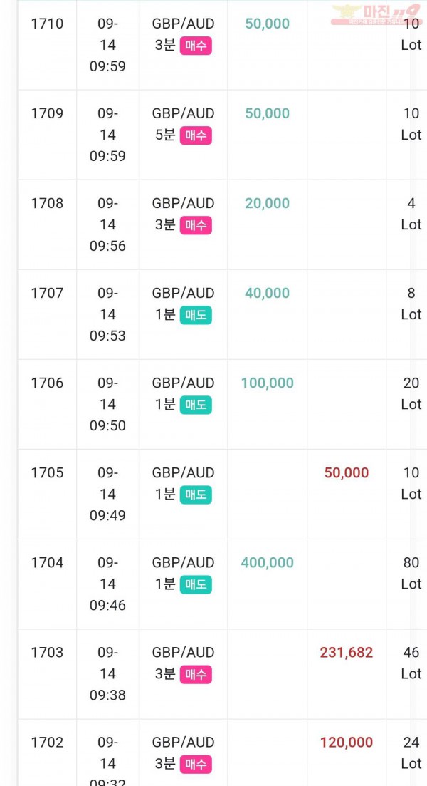Click the 매도 badge in row 1707
427x786 pixels.
196,315
